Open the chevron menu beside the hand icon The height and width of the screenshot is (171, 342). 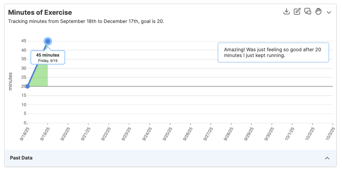click(x=329, y=12)
